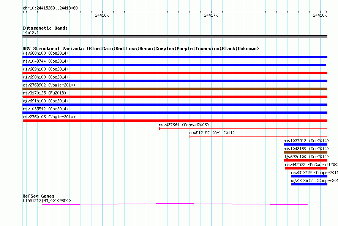Open the dgv690n100 (Coe2014) variant bar

(175, 81)
